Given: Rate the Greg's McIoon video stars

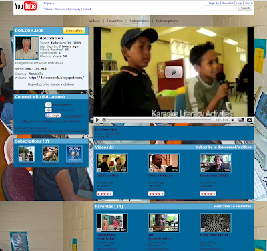Looking at the screenshot, I should [156, 194].
